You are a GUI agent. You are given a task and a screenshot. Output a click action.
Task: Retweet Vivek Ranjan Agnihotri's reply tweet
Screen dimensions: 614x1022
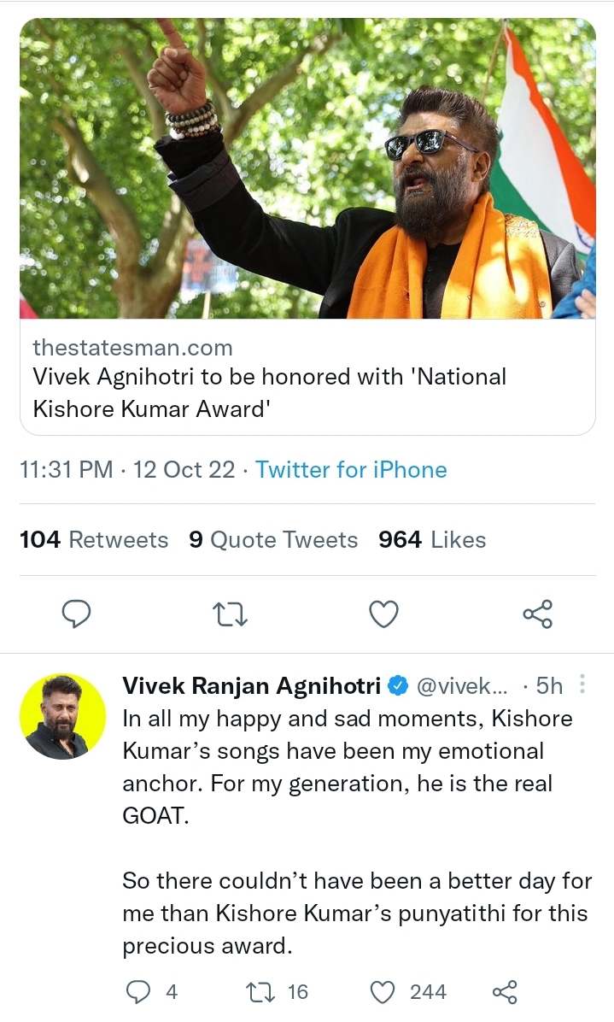[258, 991]
